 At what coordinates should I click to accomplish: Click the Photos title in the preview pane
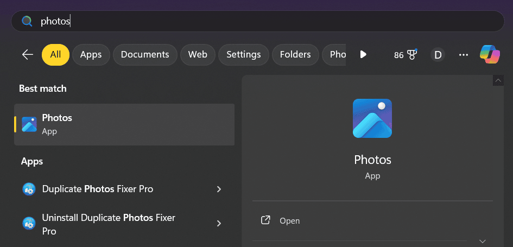(372, 160)
